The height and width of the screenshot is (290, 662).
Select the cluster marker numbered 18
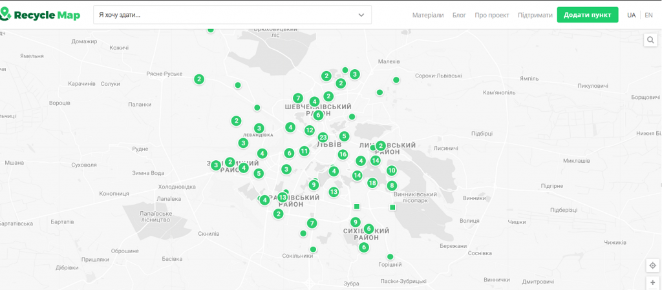(372, 183)
